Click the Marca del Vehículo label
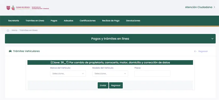The image size is (219, 100). (60, 68)
